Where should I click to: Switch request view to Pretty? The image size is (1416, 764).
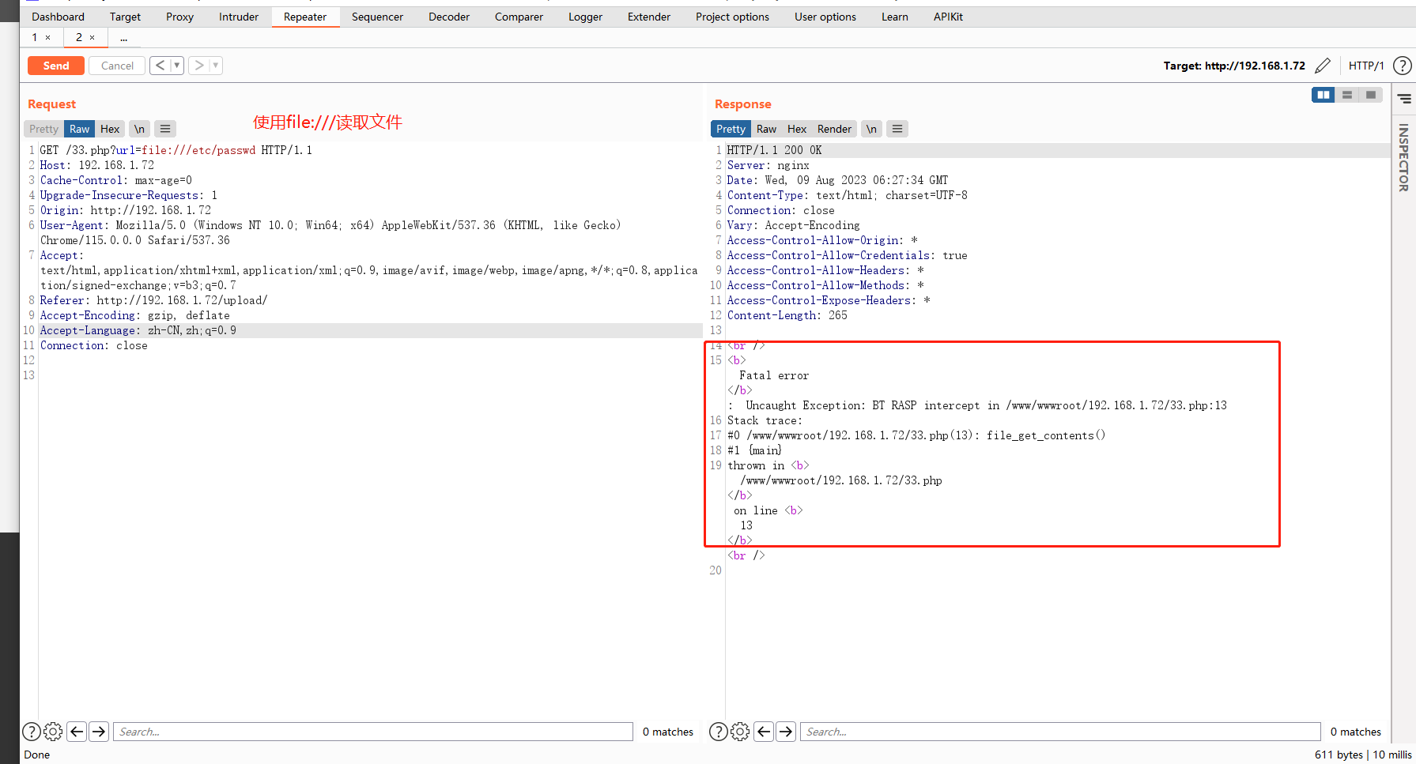(43, 129)
